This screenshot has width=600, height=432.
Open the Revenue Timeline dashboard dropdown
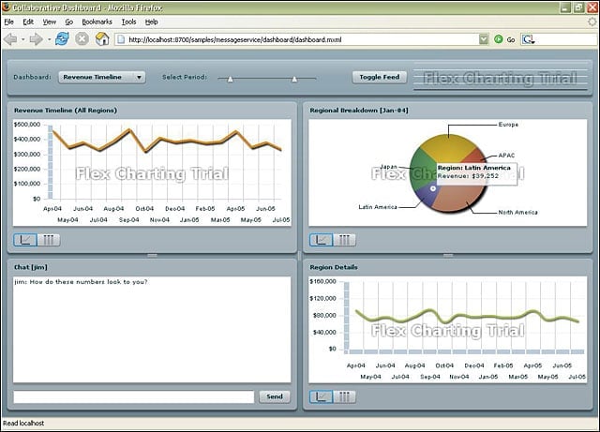[102, 77]
